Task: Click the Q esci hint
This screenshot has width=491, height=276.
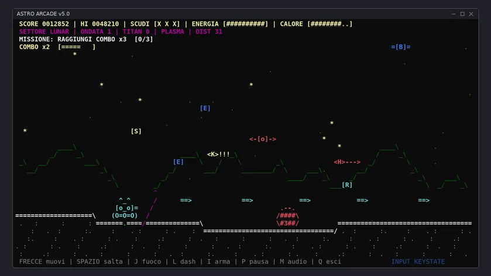Action: 329,261
